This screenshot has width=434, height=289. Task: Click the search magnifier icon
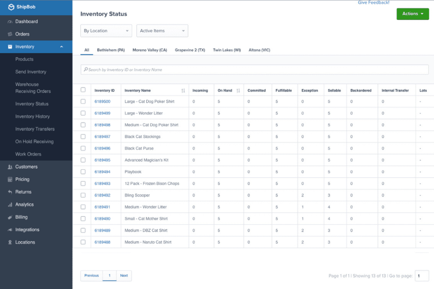point(86,69)
